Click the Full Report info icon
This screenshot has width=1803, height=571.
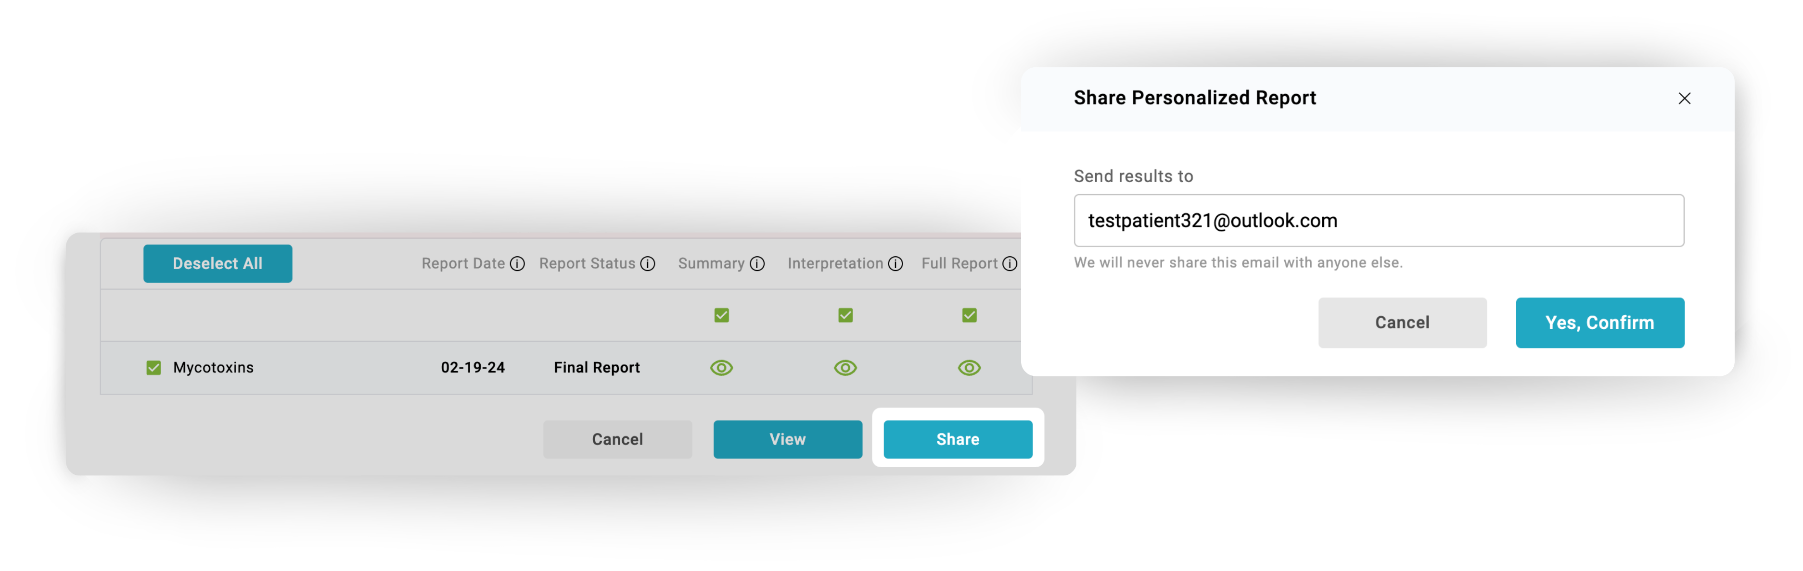coord(1010,263)
